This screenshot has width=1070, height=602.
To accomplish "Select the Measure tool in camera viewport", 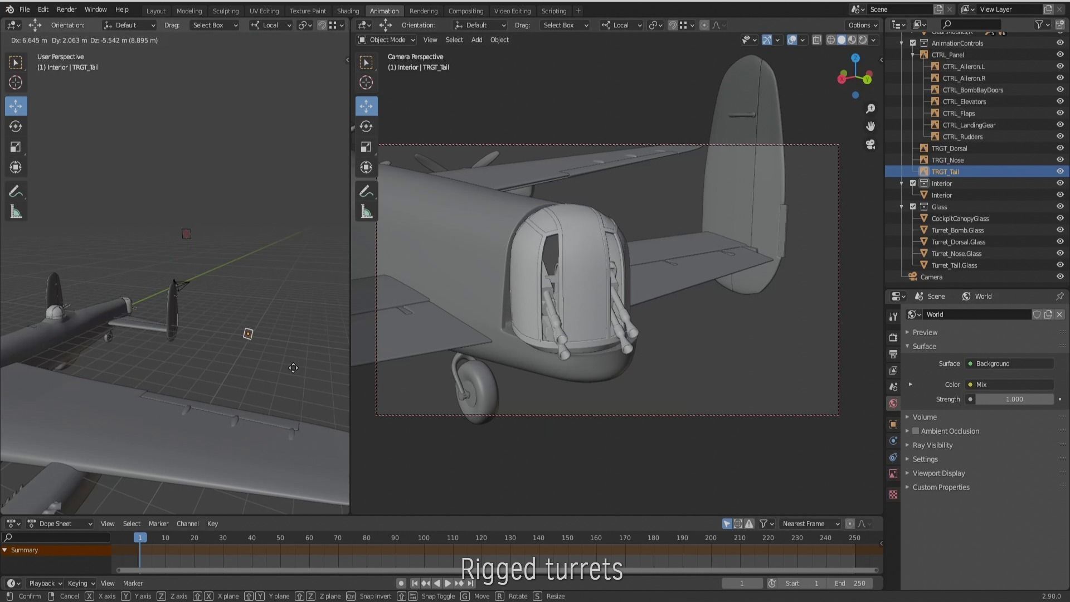I will point(366,212).
